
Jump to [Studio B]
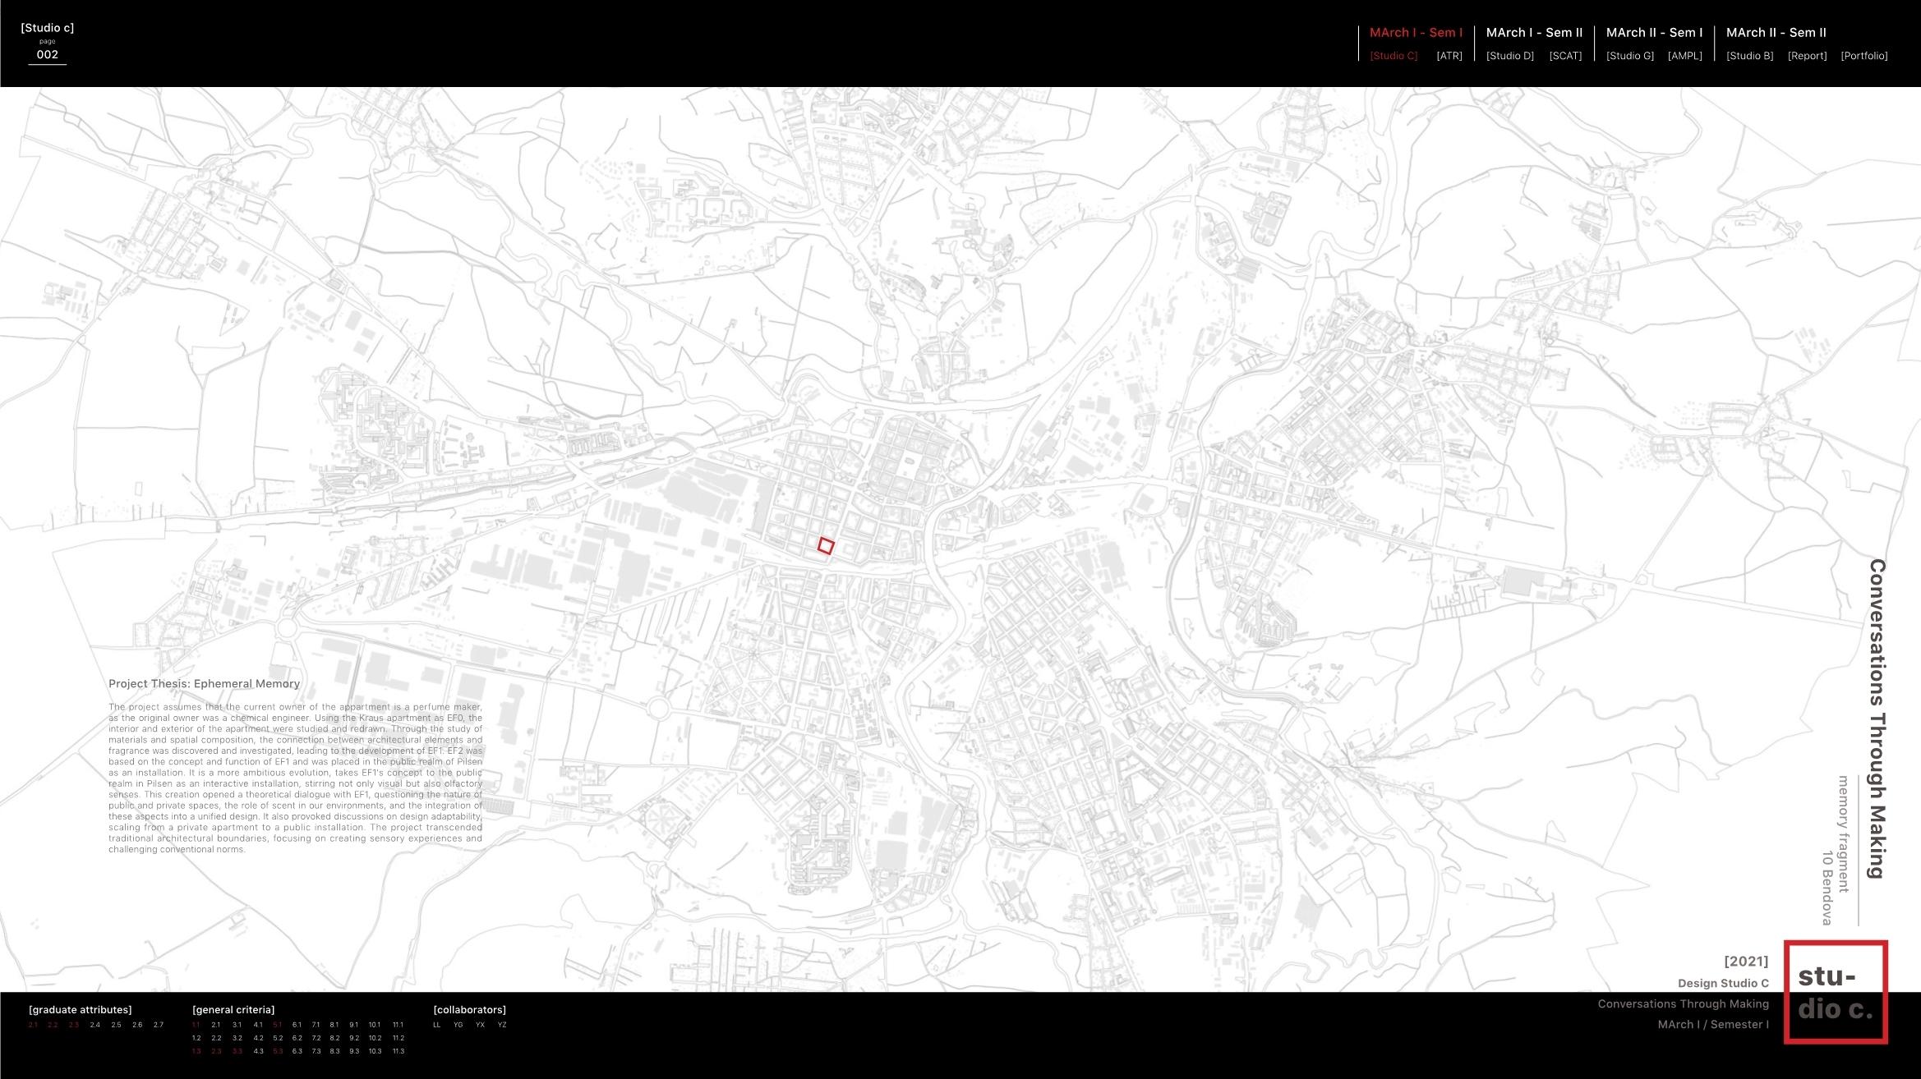(x=1749, y=56)
